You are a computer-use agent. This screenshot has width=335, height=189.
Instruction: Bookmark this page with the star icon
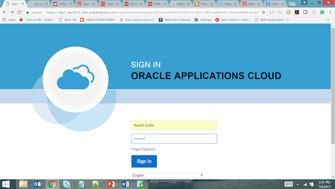point(264,12)
